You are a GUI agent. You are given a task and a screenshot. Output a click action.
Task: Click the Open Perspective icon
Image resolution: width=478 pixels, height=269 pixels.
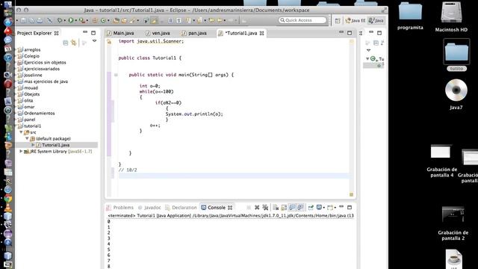pos(338,21)
